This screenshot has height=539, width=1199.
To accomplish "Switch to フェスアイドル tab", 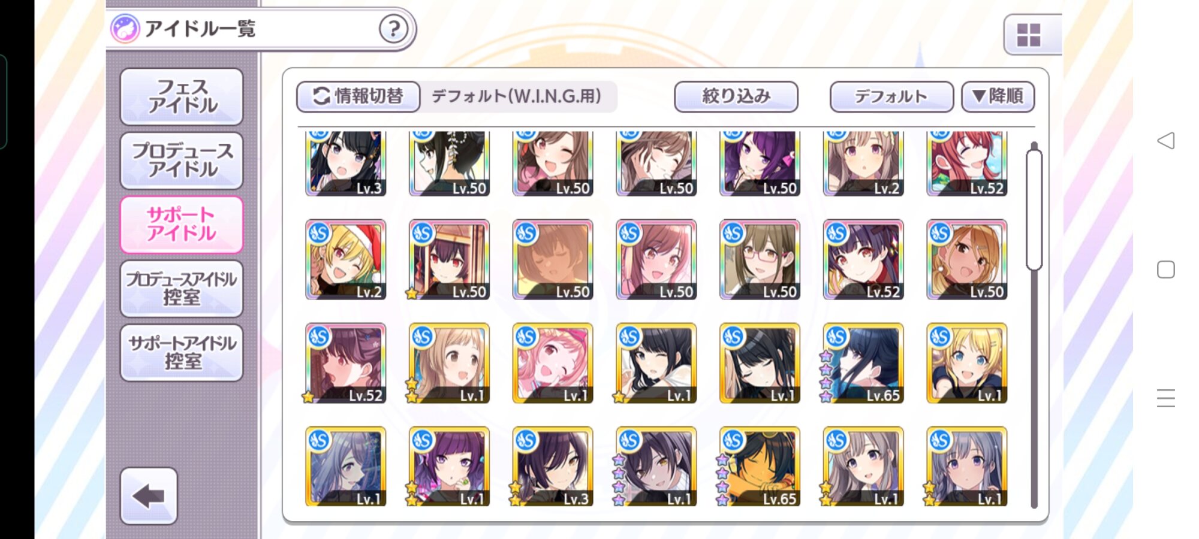I will tap(182, 96).
